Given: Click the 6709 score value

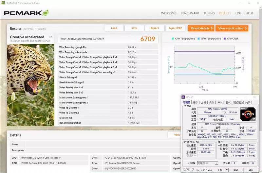Looking at the screenshot, I should click(148, 39).
